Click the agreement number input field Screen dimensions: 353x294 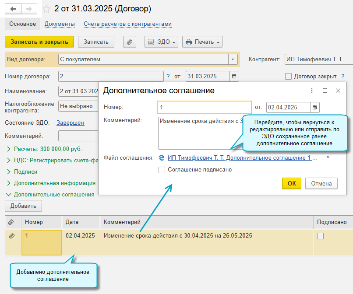click(204, 107)
